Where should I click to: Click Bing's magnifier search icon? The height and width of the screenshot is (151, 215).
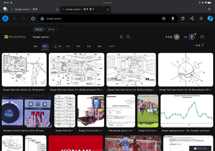point(128,37)
